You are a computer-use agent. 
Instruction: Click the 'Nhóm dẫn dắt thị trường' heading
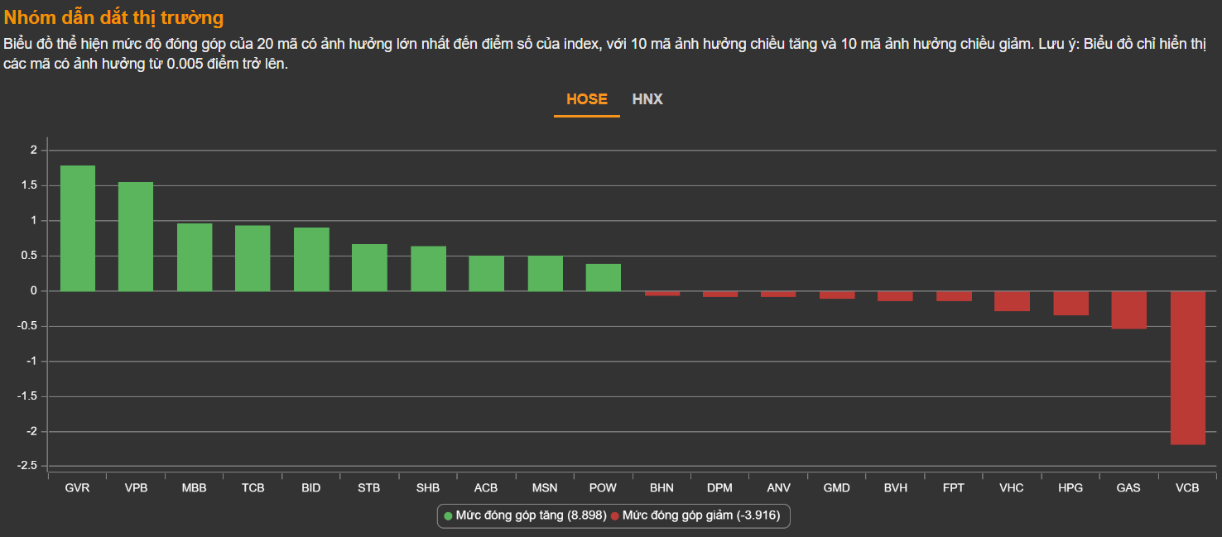click(x=113, y=17)
